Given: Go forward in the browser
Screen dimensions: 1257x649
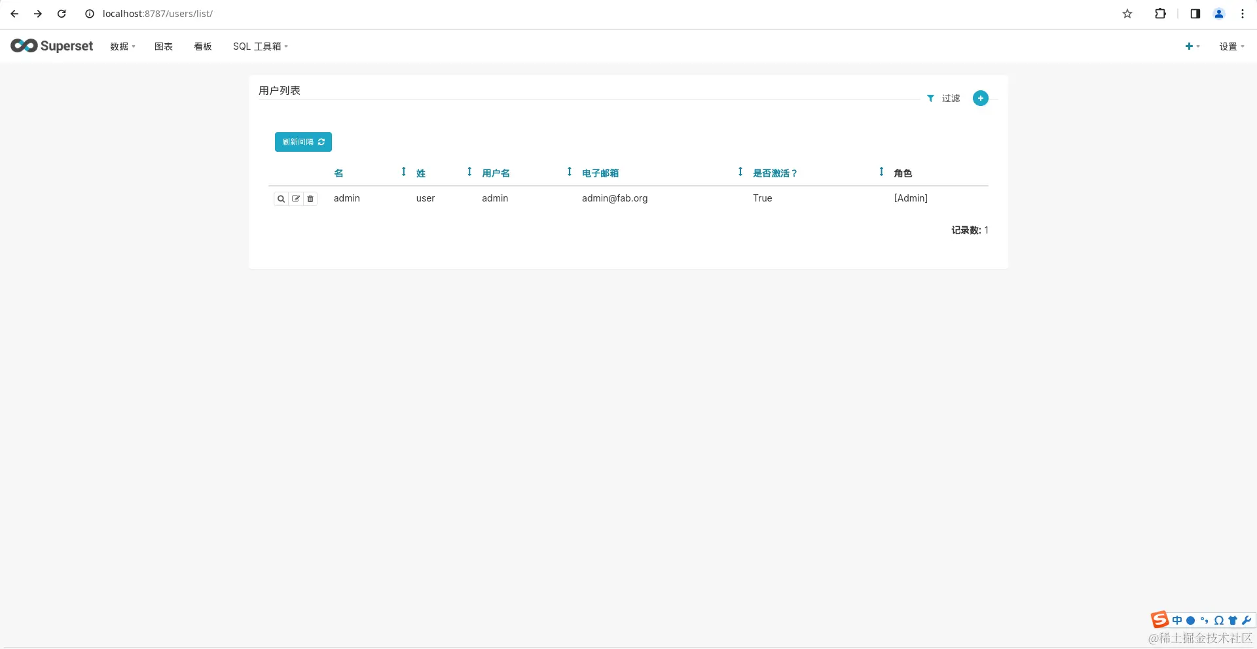Looking at the screenshot, I should pyautogui.click(x=38, y=14).
